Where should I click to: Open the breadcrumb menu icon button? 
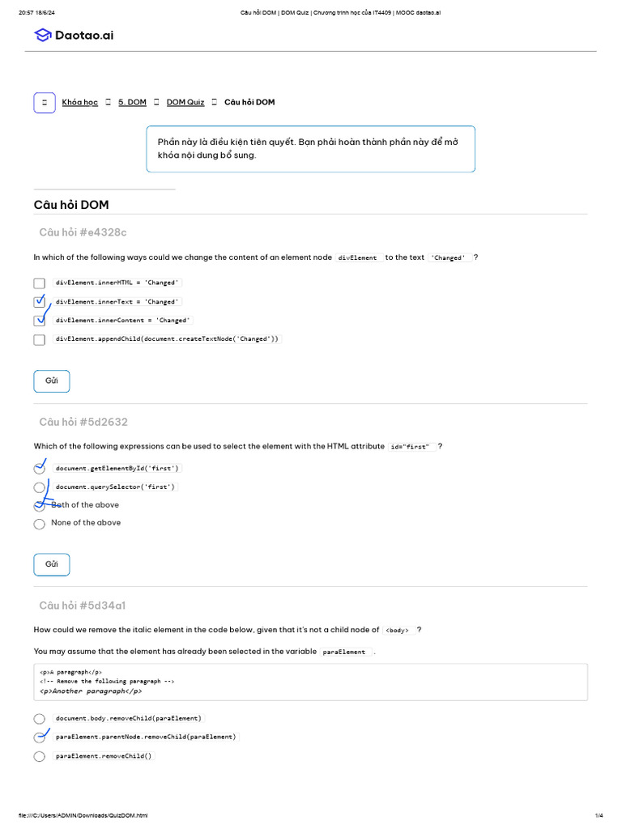(x=45, y=103)
